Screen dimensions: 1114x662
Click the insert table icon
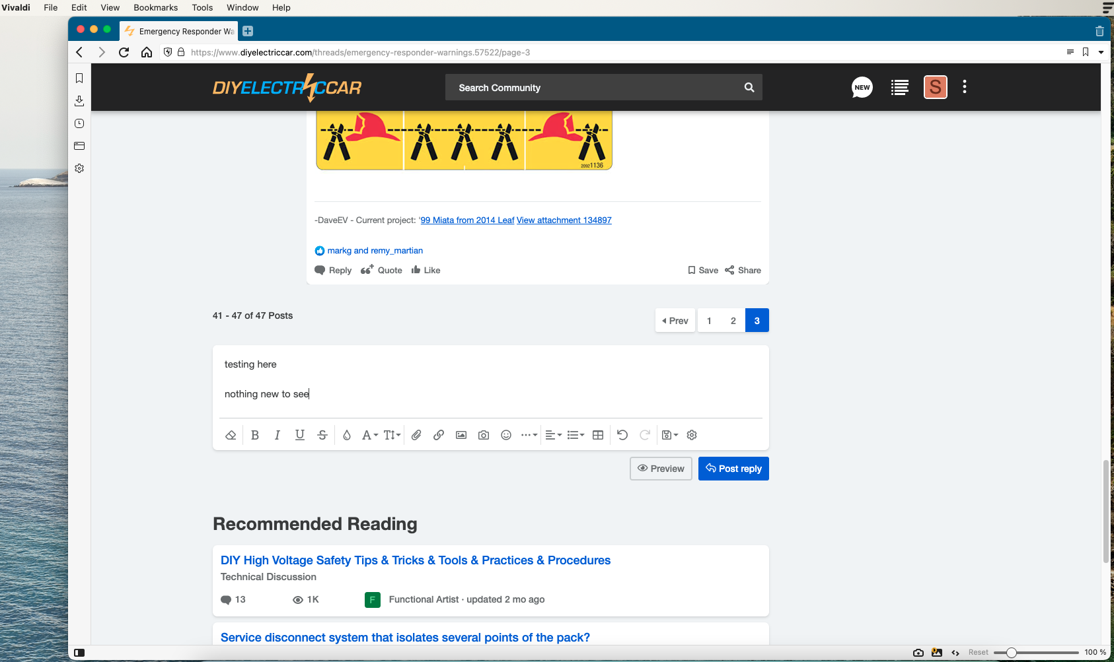[598, 435]
